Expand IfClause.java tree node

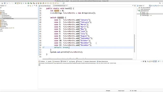point(1,15)
